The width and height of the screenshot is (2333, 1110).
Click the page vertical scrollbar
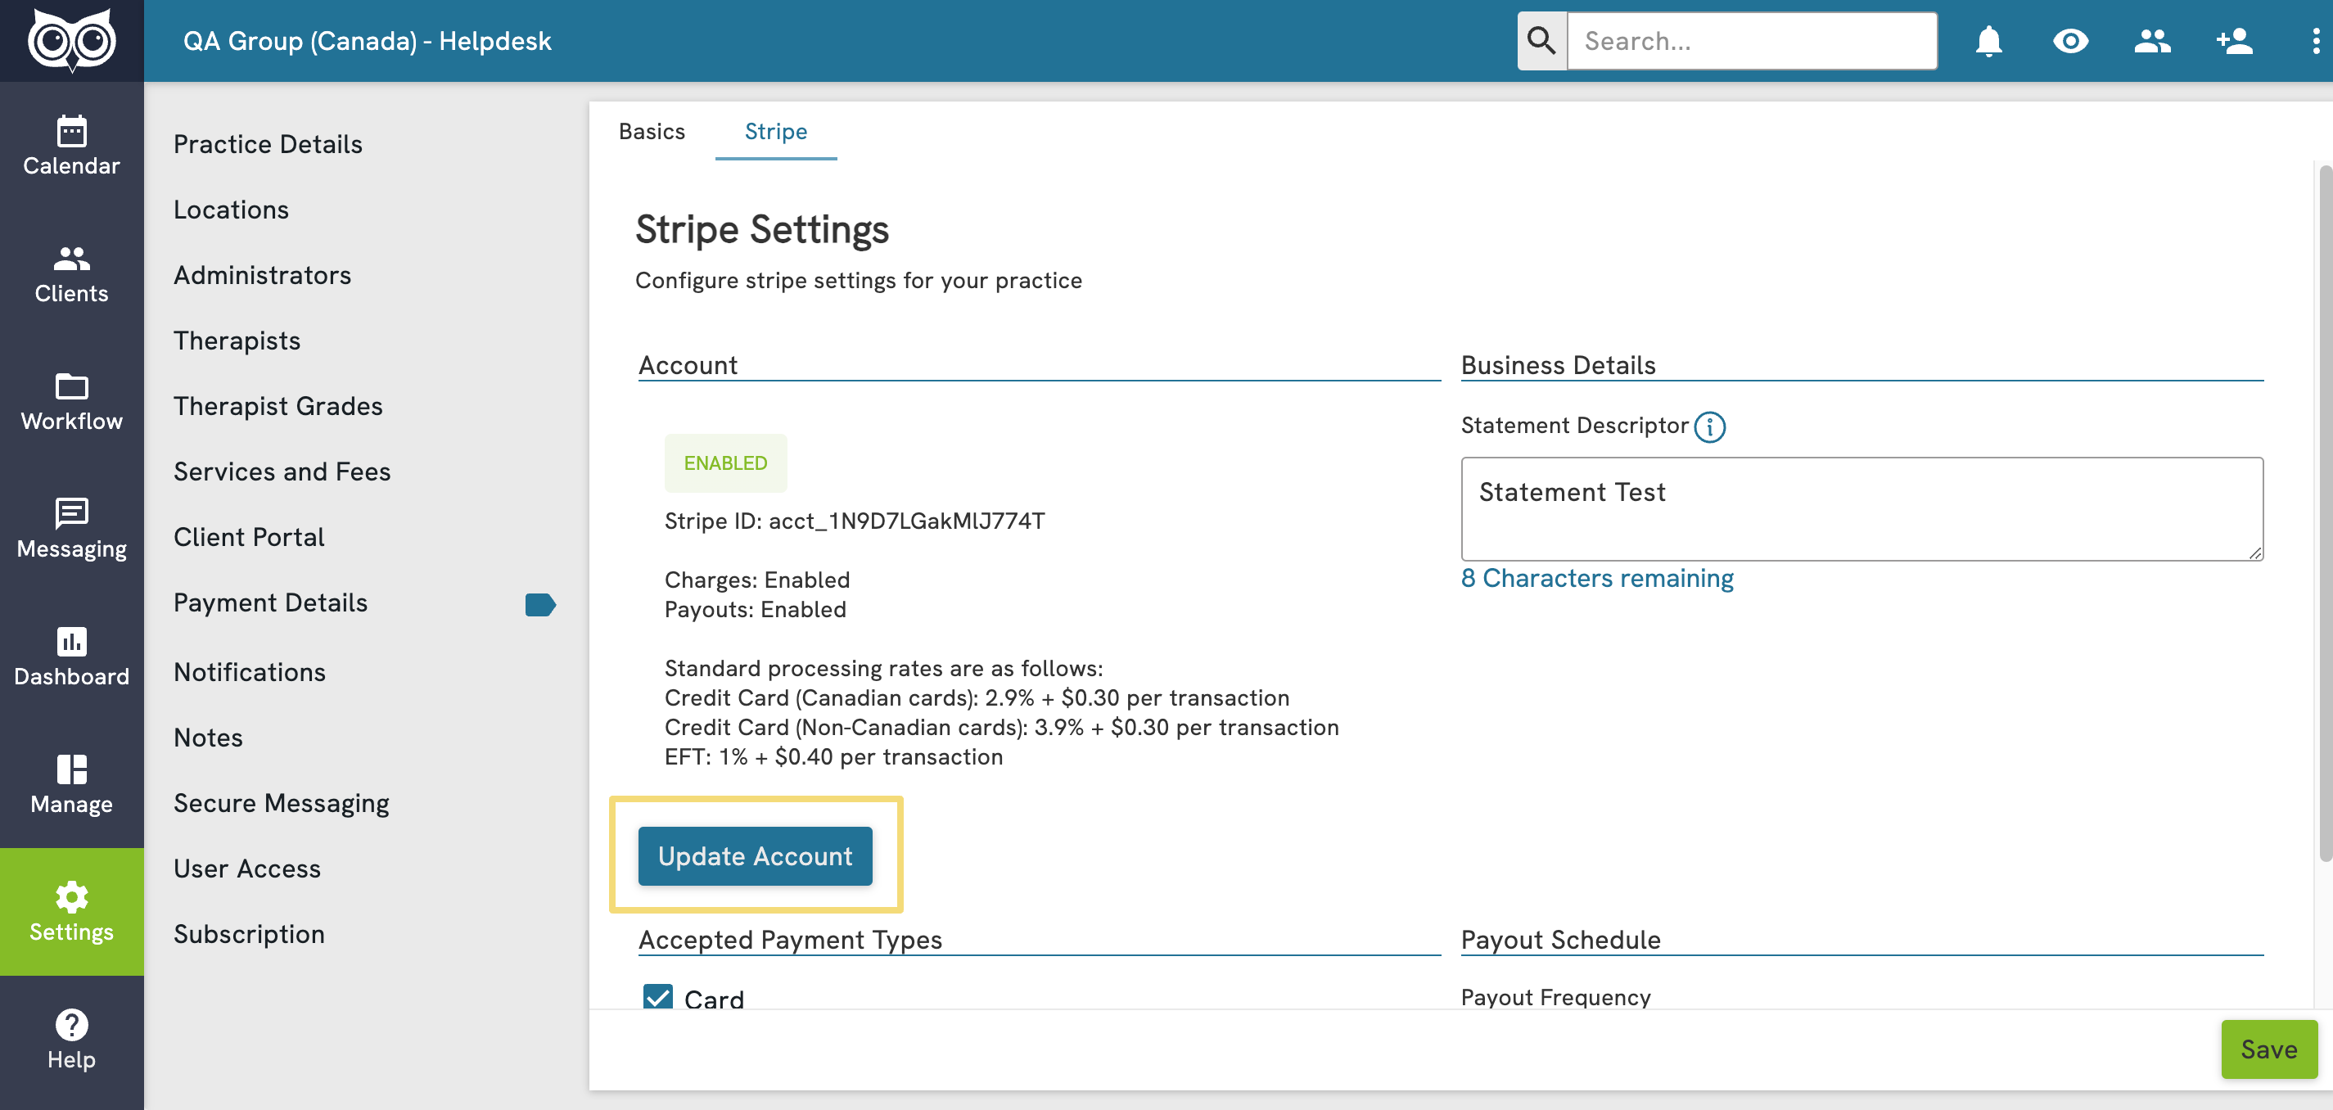[2324, 512]
